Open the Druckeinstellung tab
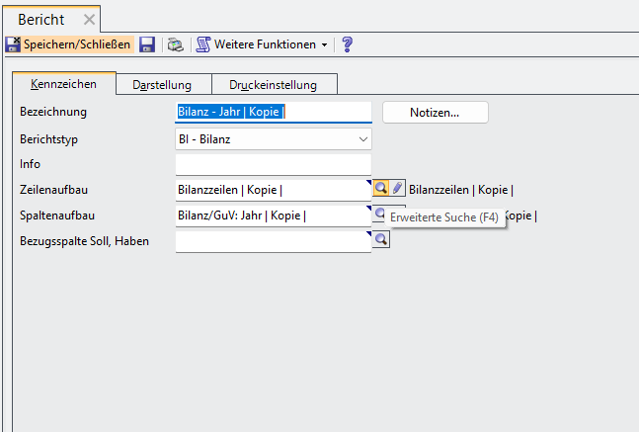Screen dimensions: 639x432 (275, 85)
